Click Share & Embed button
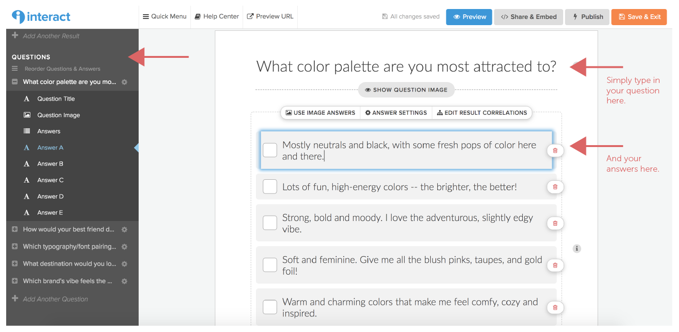679x332 pixels. (528, 17)
